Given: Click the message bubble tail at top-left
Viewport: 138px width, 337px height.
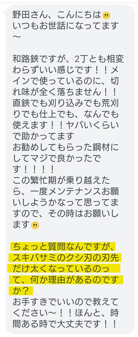Looking at the screenshot, I should coord(4,13).
